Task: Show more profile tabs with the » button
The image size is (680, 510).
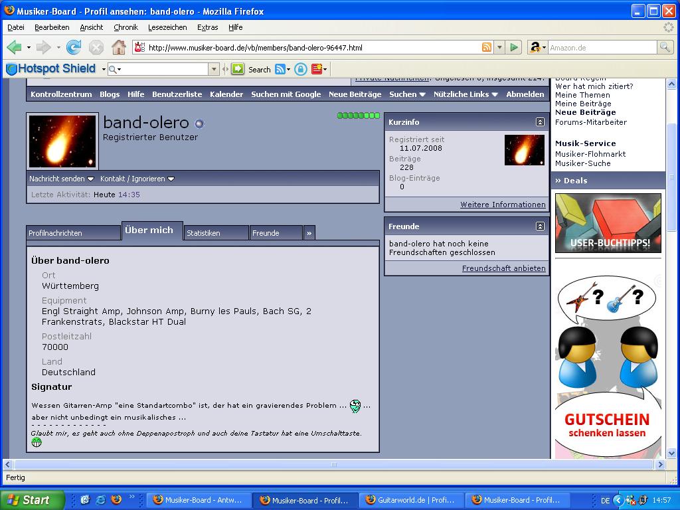Action: 309,233
